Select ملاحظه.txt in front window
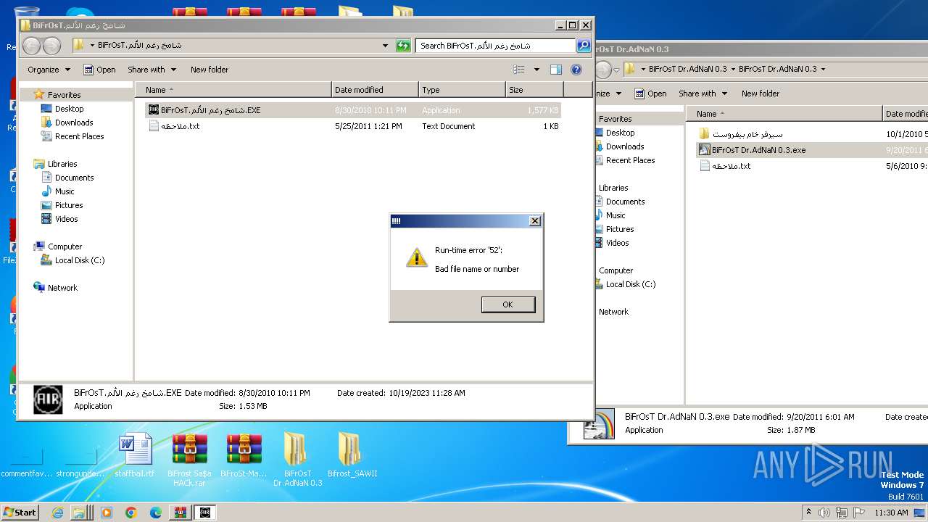Screen dimensions: 928x522 pos(353,126)
